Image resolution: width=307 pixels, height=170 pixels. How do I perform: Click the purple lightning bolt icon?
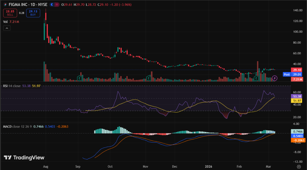tap(275, 78)
